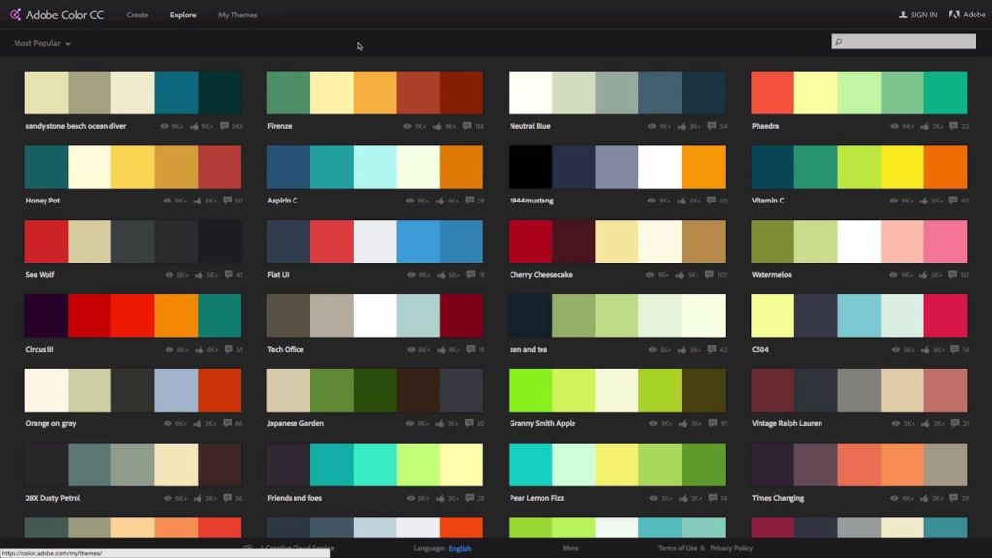The image size is (992, 558).
Task: Click the Adobe logo icon at top right
Action: 954,15
